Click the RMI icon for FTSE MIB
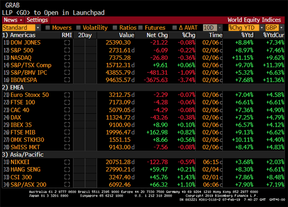The image size is (288, 207). click(x=67, y=132)
